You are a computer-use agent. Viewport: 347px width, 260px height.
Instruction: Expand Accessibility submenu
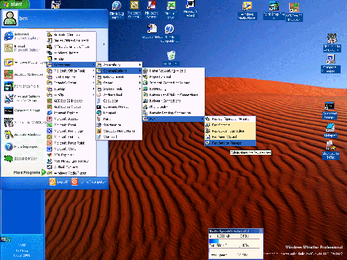pos(119,65)
